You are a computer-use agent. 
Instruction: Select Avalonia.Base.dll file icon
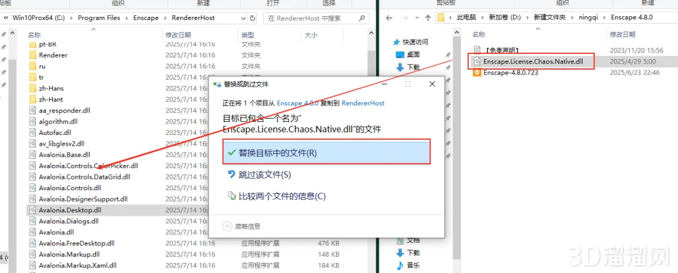(x=33, y=154)
